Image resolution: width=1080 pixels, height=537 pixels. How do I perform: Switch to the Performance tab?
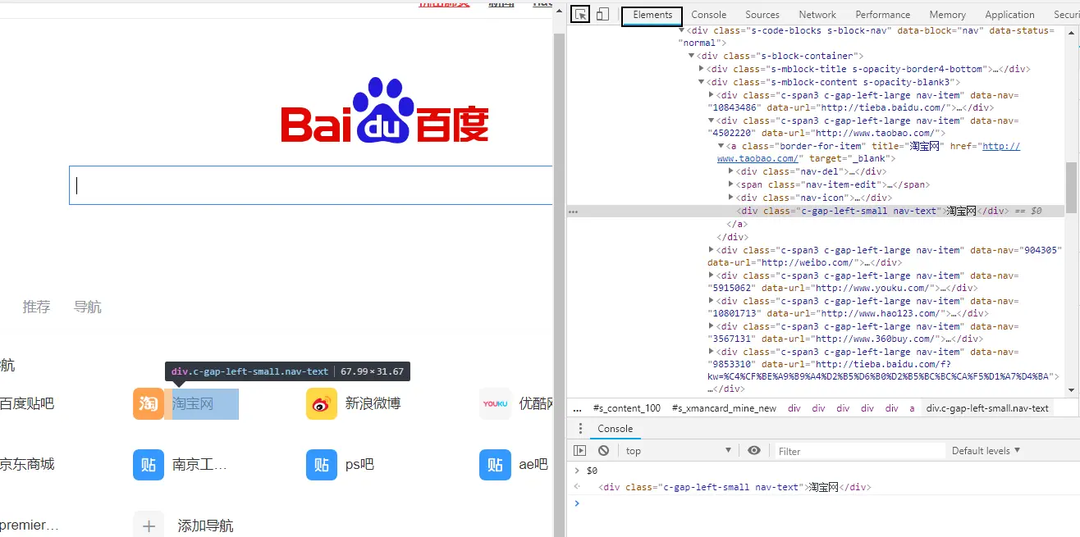(x=882, y=15)
